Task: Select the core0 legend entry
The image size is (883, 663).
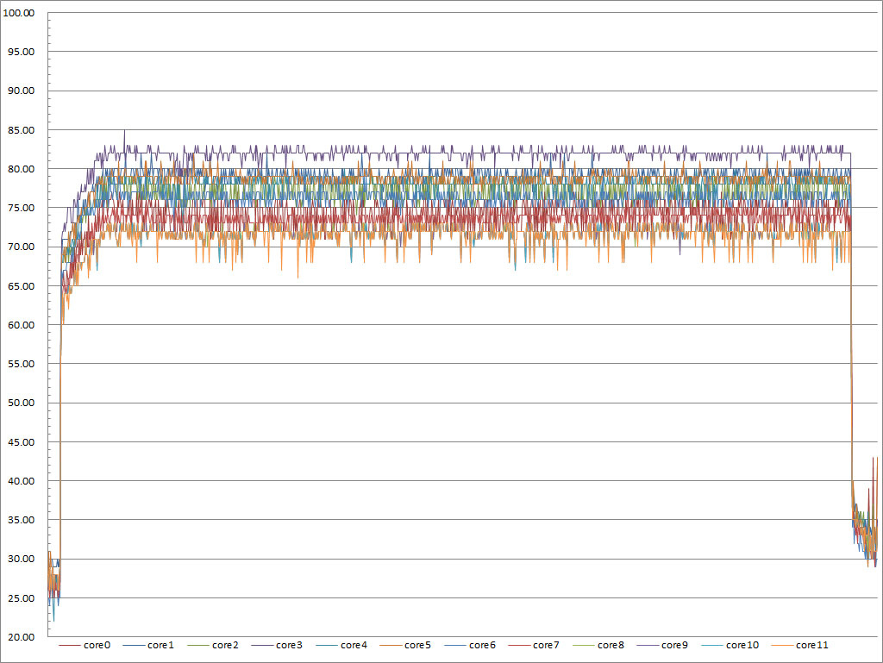Action: coord(85,645)
